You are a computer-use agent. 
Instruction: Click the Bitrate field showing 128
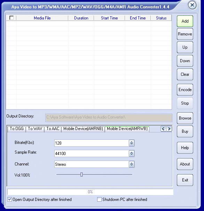click(92, 143)
